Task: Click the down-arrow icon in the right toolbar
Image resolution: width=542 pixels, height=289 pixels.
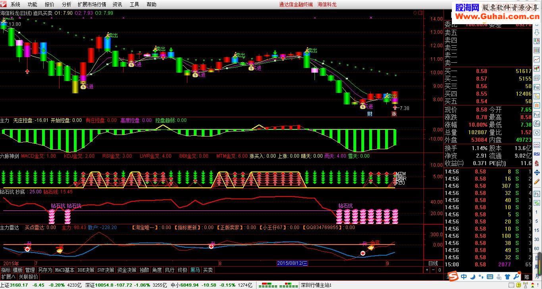Action: coord(537,32)
